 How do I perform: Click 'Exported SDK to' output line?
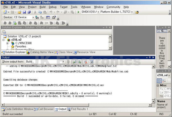tap(54, 85)
